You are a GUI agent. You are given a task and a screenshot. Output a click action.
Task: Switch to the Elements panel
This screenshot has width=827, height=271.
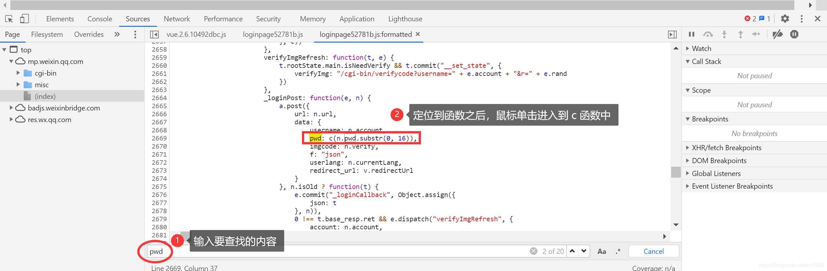click(60, 19)
